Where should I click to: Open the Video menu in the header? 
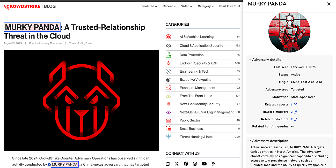click(187, 6)
